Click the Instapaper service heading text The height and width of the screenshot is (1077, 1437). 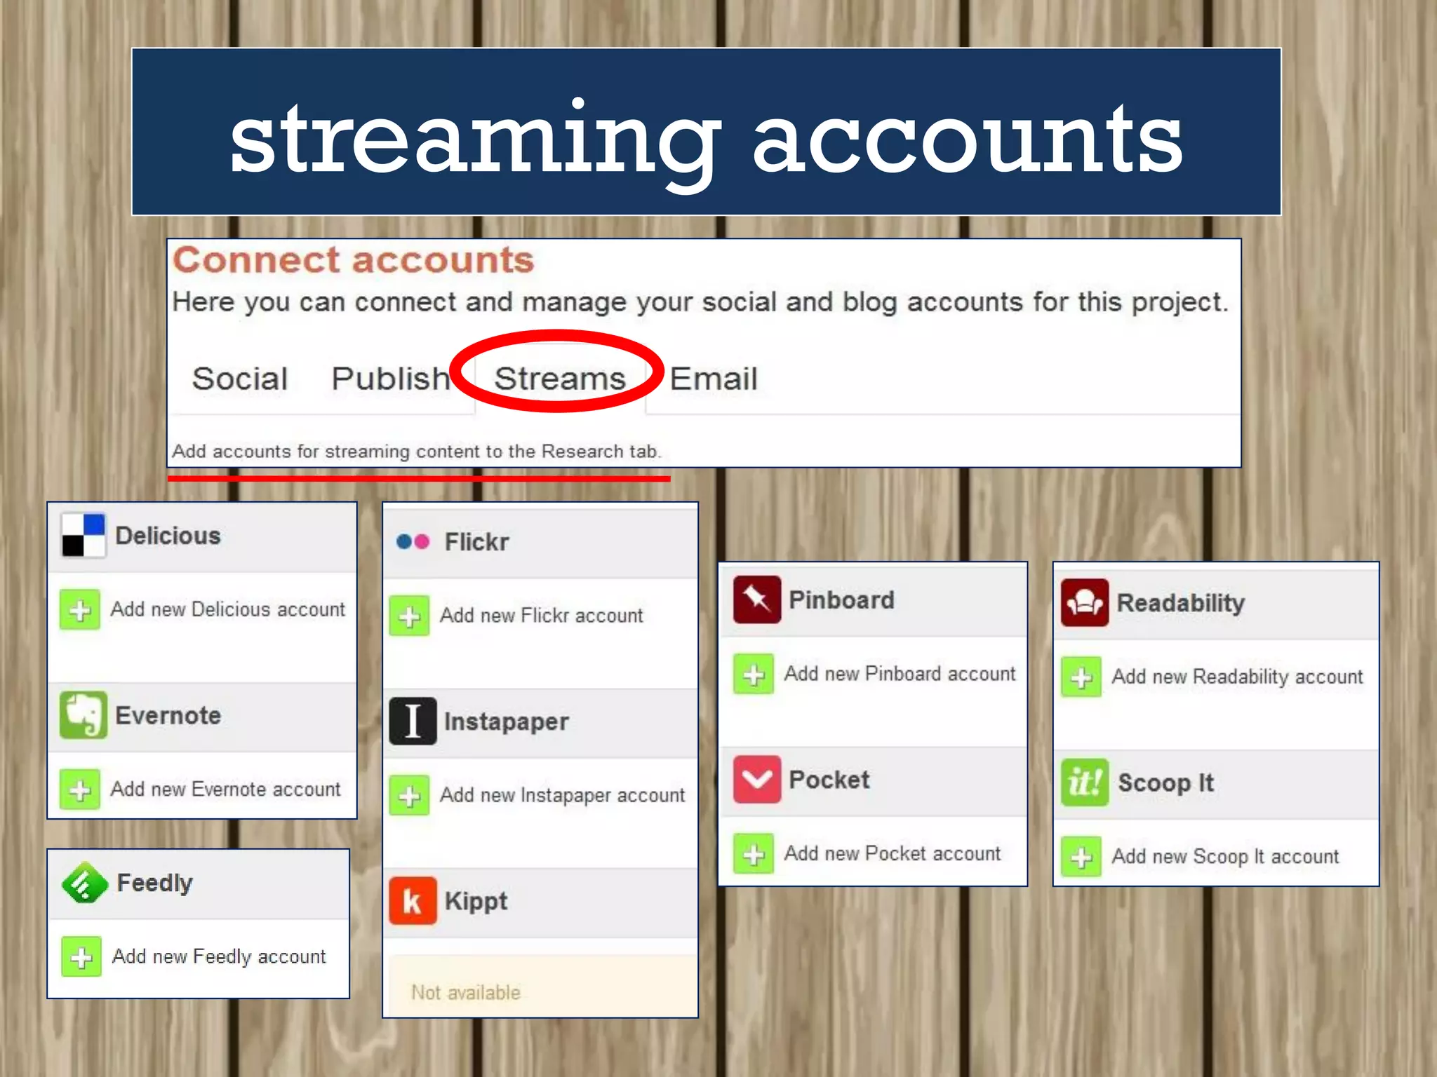pos(506,722)
